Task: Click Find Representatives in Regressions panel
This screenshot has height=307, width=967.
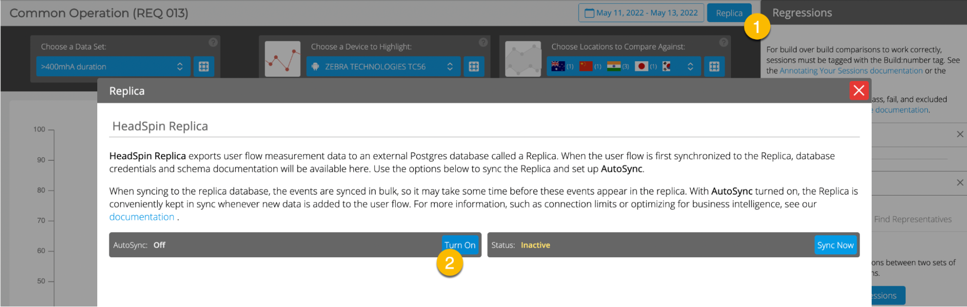Action: pos(912,219)
